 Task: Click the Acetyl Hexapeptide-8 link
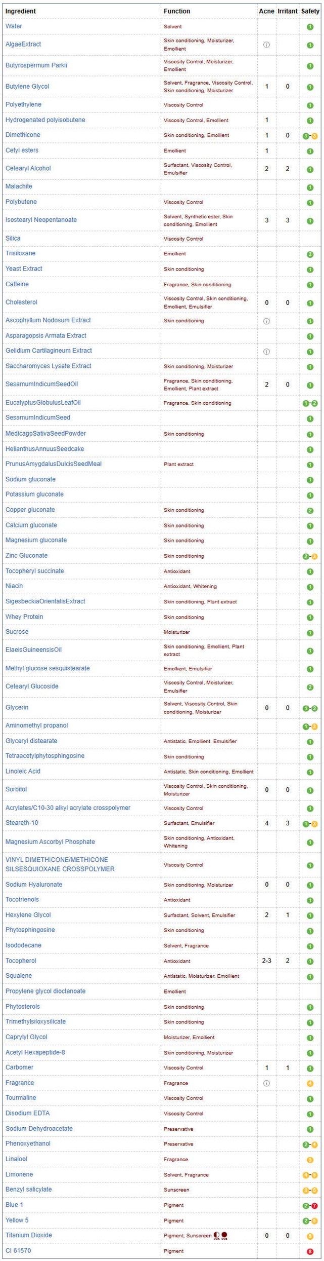pos(35,1053)
